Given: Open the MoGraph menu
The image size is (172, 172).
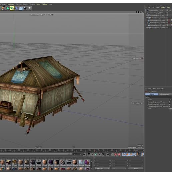Looking at the screenshot, I should click(x=11, y=4).
